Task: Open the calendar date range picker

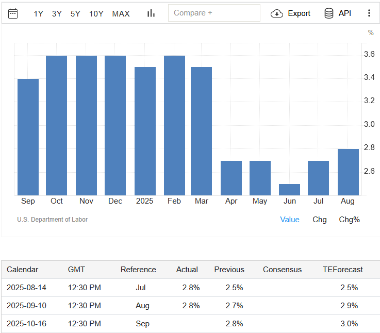Action: pos(13,13)
